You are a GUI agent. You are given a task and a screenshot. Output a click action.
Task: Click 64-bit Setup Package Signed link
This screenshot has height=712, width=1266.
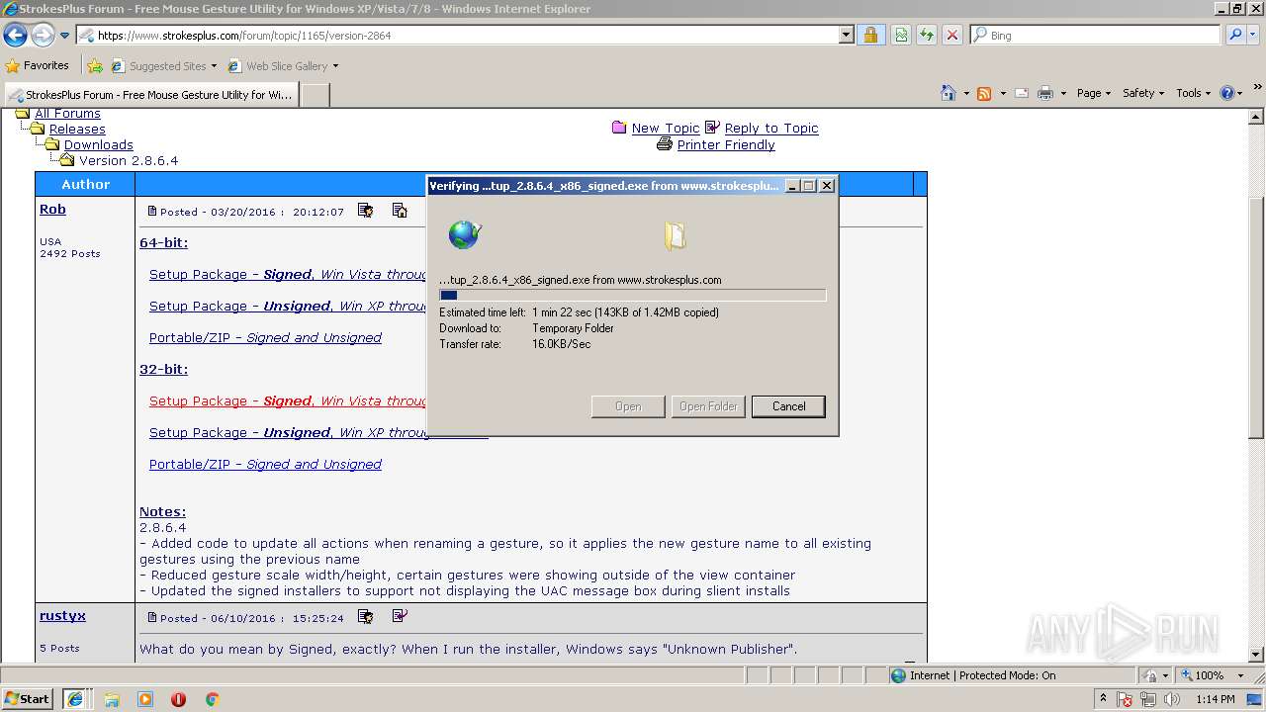[288, 275]
